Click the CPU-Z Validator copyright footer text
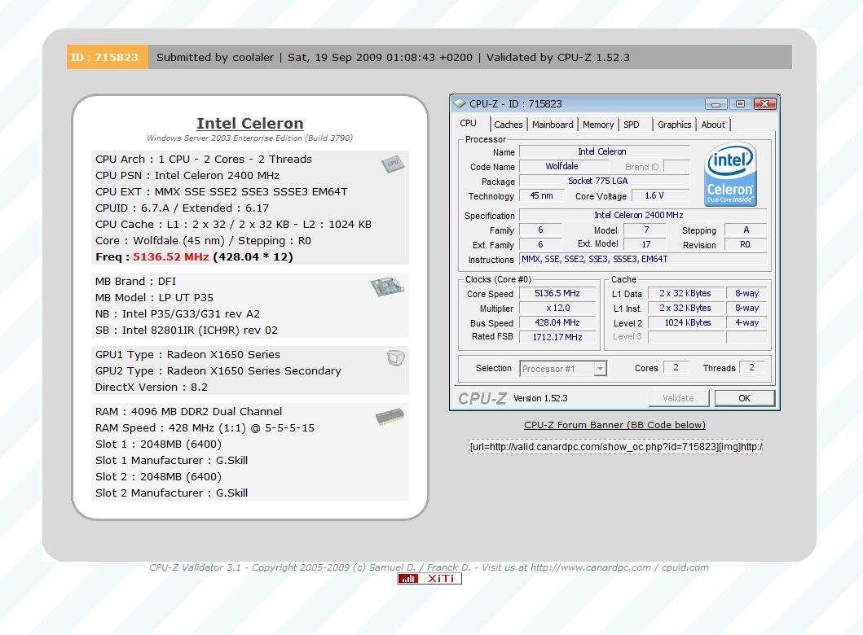 [429, 567]
